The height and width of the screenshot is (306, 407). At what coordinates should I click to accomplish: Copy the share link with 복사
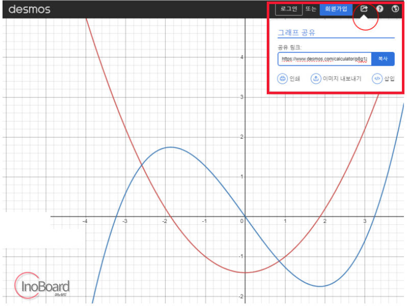(383, 59)
